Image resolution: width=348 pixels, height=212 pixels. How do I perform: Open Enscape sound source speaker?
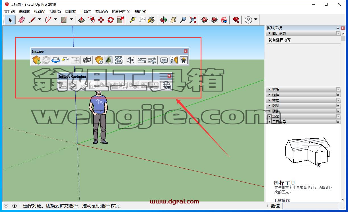130,60
